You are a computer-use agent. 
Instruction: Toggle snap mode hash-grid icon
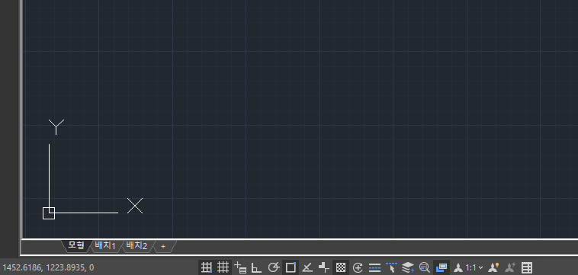pyautogui.click(x=223, y=267)
